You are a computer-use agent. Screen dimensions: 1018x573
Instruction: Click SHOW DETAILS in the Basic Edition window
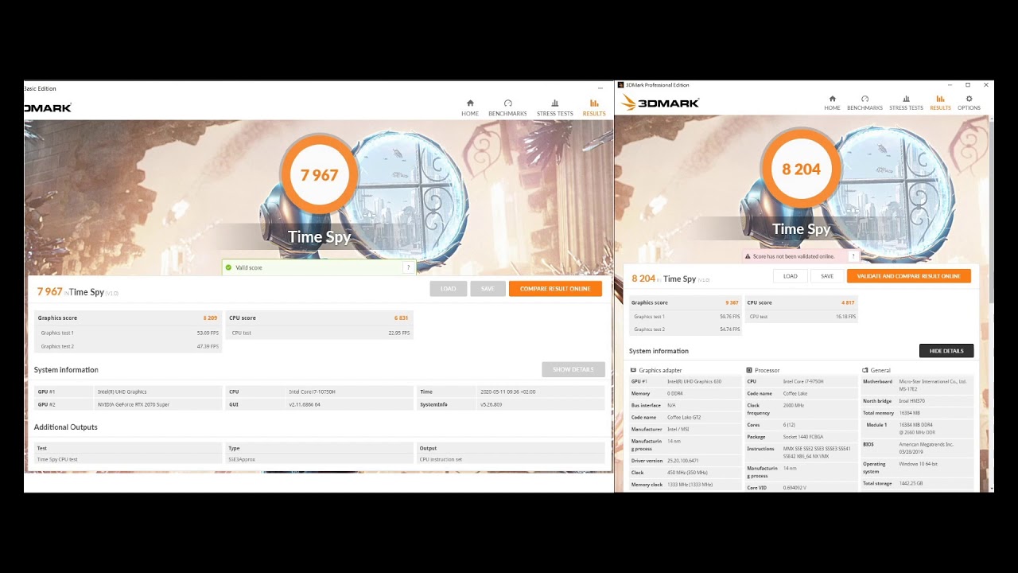(x=573, y=369)
